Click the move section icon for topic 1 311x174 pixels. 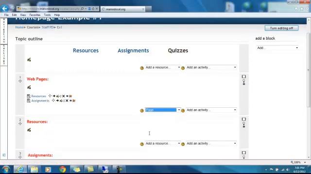(x=20, y=81)
